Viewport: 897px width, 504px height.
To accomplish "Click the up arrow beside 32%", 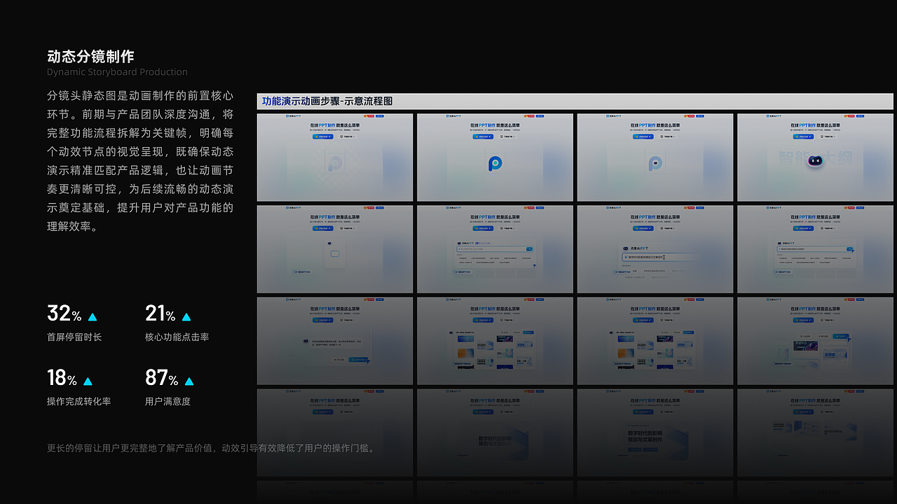I will (x=93, y=317).
